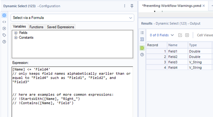Close the Preventing Workflow Warnings tab
This screenshot has height=117, width=213.
tap(204, 6)
